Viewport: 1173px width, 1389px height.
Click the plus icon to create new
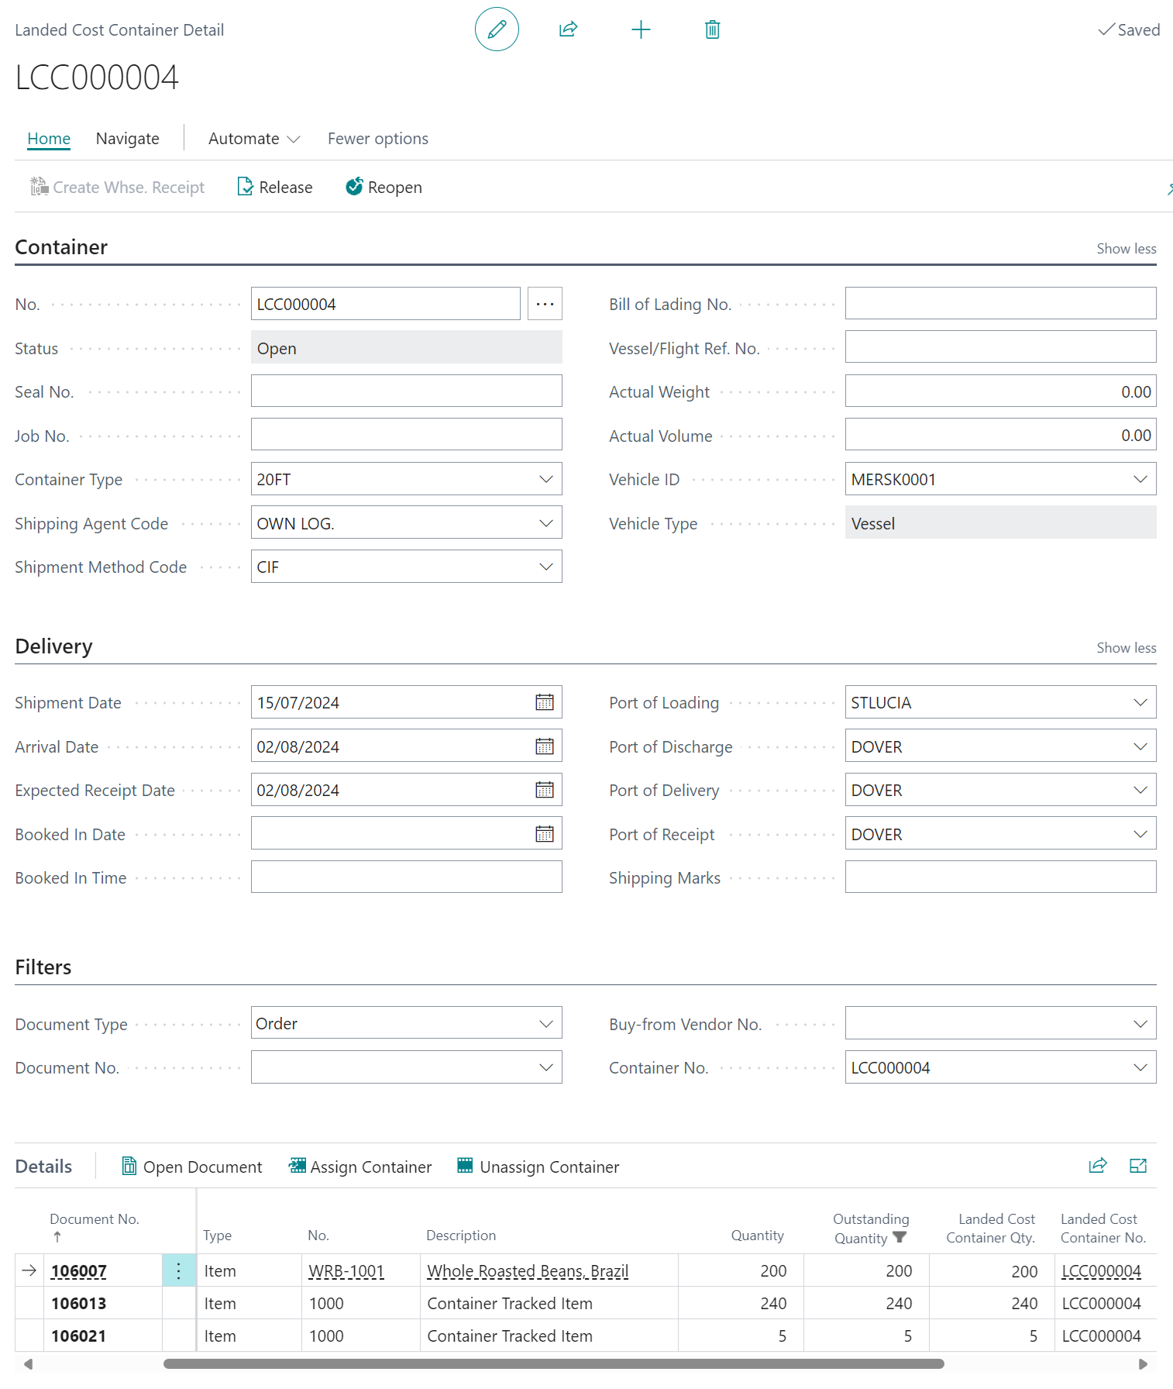point(641,29)
